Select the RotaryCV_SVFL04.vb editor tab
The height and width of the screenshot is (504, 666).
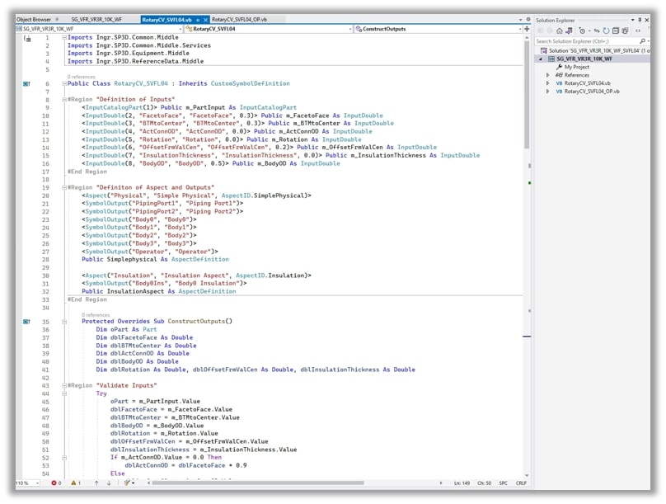(167, 20)
